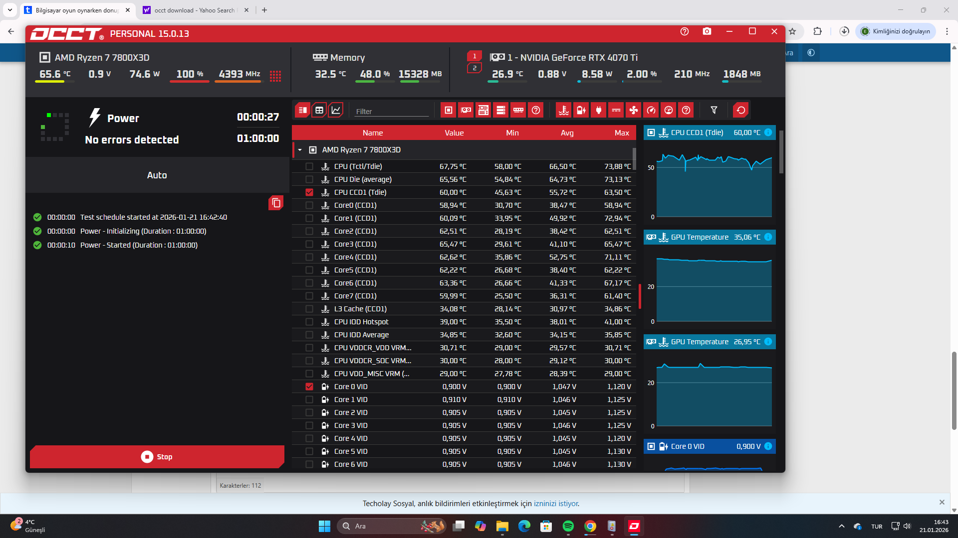Open info icon on GPU Temperature 35,06 °C graph
The width and height of the screenshot is (958, 538).
768,237
